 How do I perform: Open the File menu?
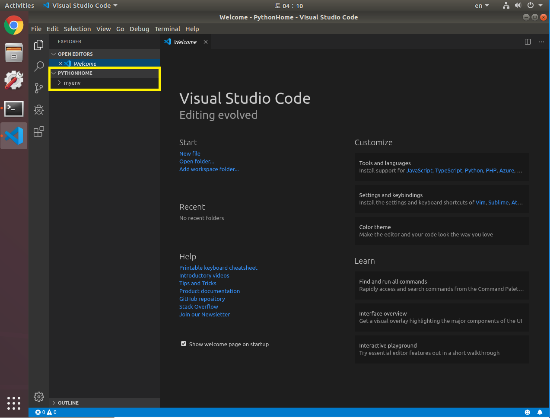(x=36, y=29)
